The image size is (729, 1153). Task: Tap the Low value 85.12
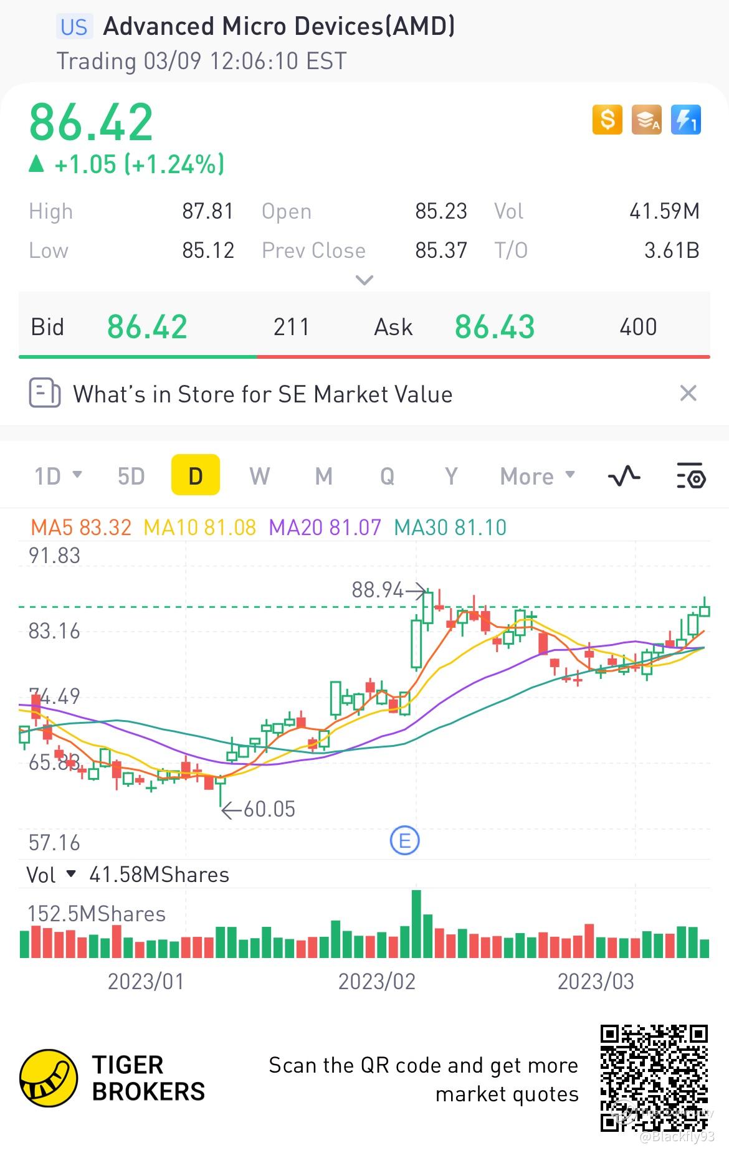pos(208,250)
